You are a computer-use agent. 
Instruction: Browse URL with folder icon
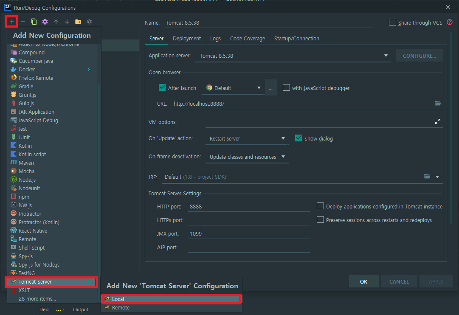point(438,103)
